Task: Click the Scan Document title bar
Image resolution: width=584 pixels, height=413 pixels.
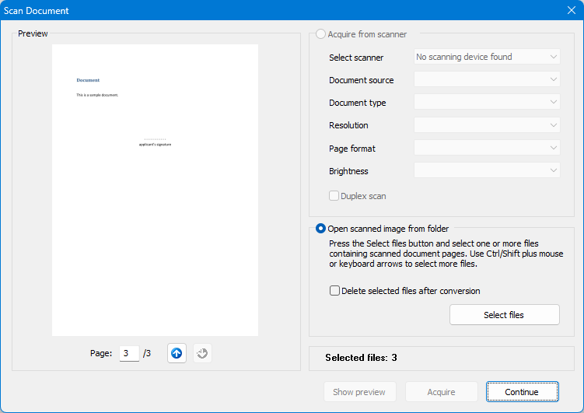Action: 272,11
